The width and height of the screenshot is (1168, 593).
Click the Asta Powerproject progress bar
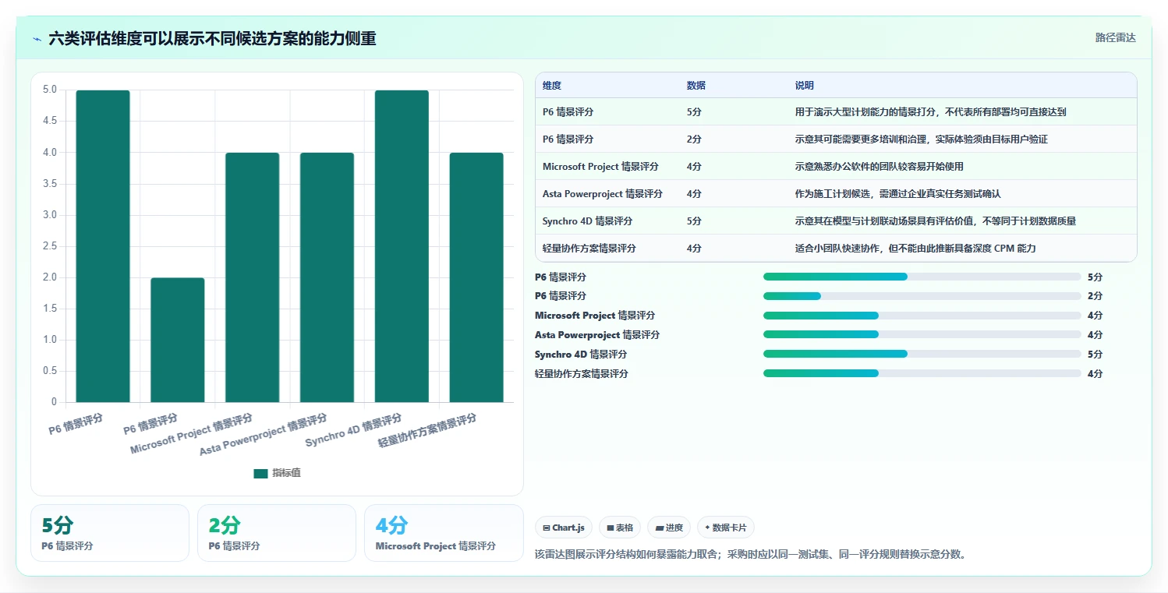922,335
